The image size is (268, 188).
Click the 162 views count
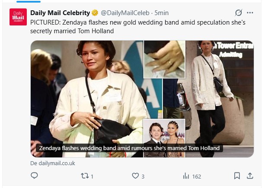coord(197,176)
